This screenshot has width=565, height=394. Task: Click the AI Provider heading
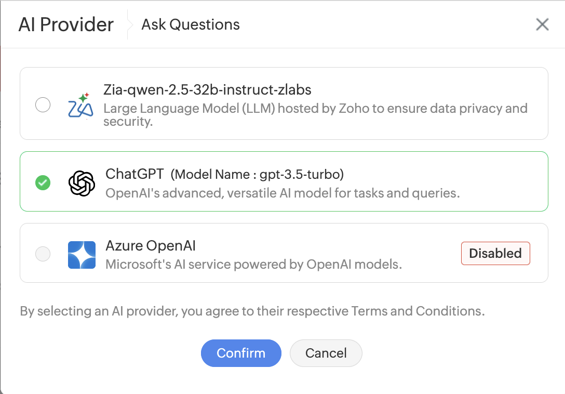66,24
